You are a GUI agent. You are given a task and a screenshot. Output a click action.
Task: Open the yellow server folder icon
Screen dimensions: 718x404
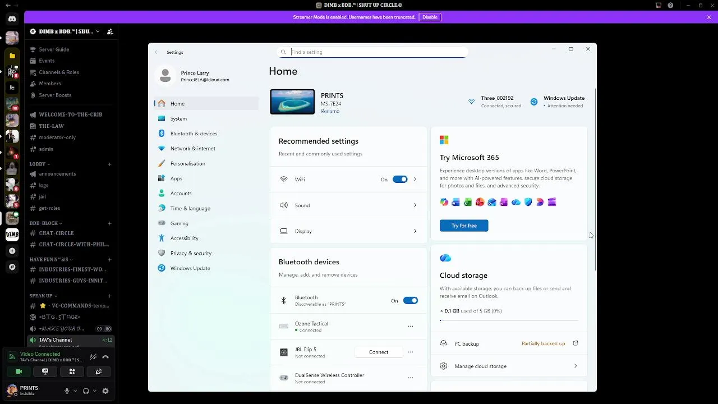pos(12,56)
